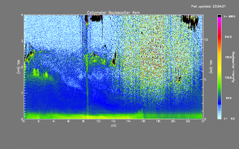Click the "180.0" colorbar label
This screenshot has height=149, width=239.
[x=228, y=57]
